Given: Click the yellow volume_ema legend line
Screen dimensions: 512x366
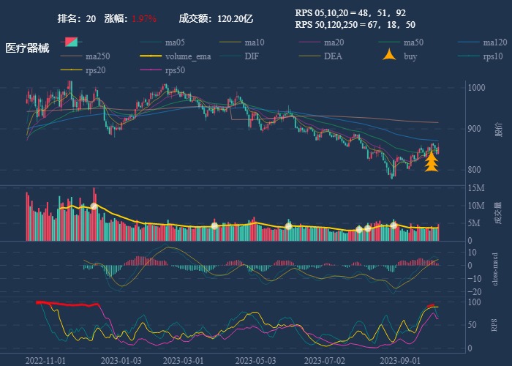Looking at the screenshot, I should pos(151,56).
